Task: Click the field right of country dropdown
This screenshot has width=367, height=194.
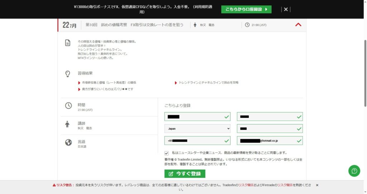Action: 270,128
